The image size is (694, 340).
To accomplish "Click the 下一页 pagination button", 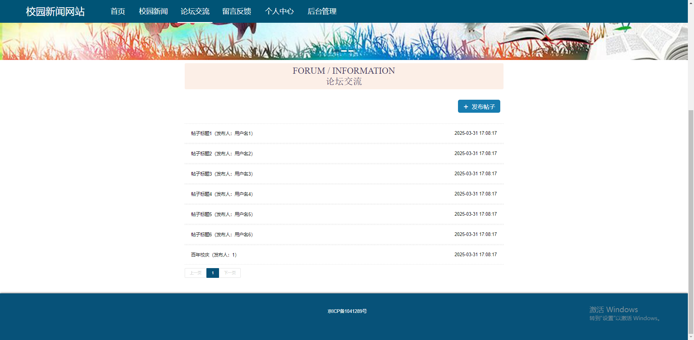I will (230, 273).
